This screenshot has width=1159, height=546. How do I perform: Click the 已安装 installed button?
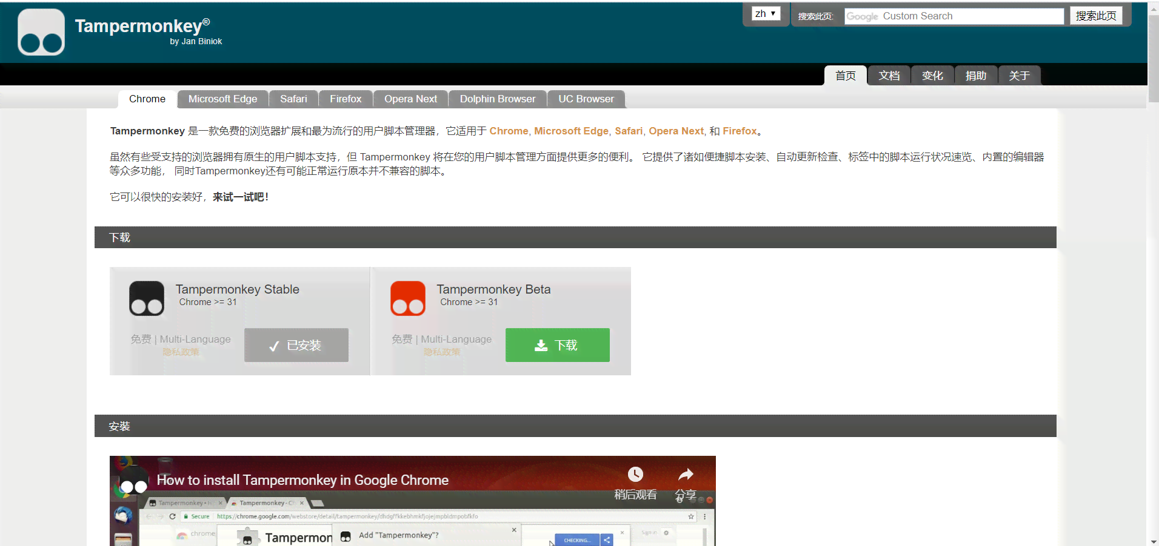tap(296, 345)
